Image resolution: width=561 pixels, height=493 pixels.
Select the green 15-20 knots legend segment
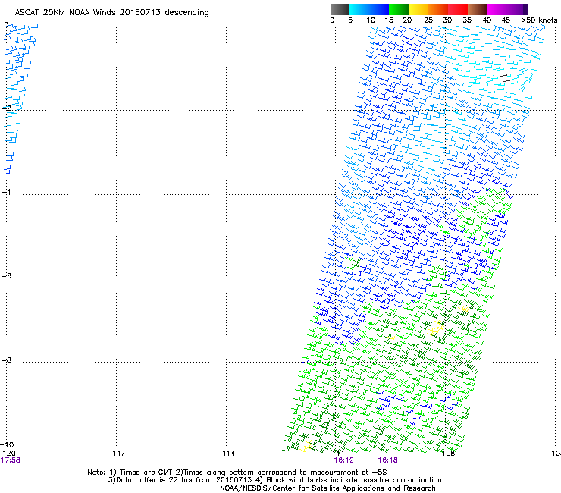click(399, 9)
